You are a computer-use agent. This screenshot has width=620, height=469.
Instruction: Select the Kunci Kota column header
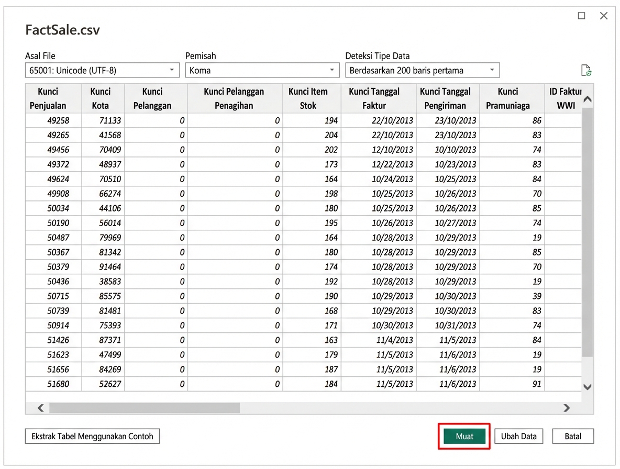click(x=101, y=98)
